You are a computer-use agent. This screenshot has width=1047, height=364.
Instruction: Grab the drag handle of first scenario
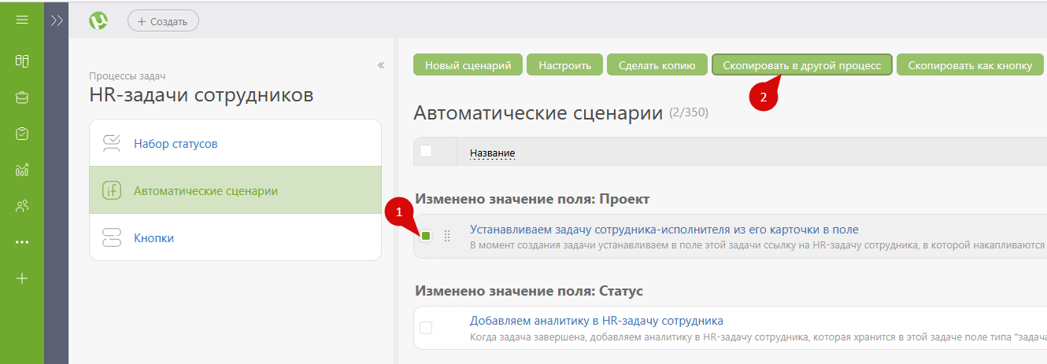(x=447, y=236)
